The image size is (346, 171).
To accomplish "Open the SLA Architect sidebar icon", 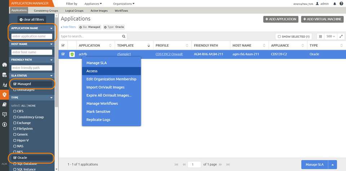I will point(4,85).
